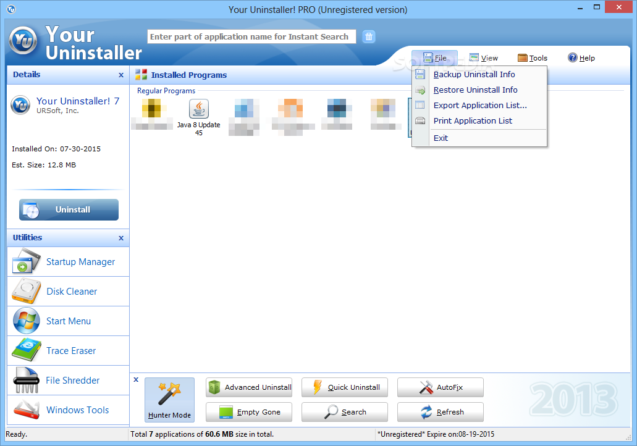
Task: Click 'Installed On: 07-30-2015' text
Action: pyautogui.click(x=56, y=149)
